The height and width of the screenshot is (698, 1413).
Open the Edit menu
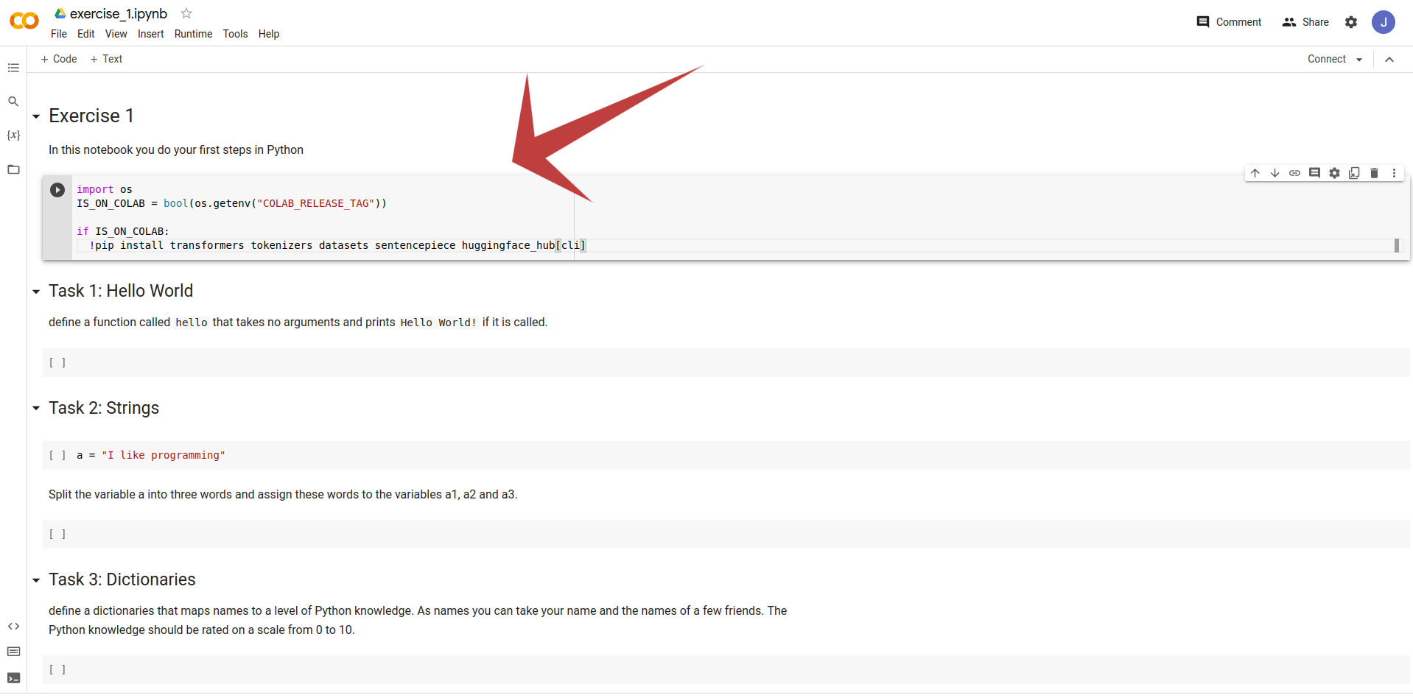point(86,34)
